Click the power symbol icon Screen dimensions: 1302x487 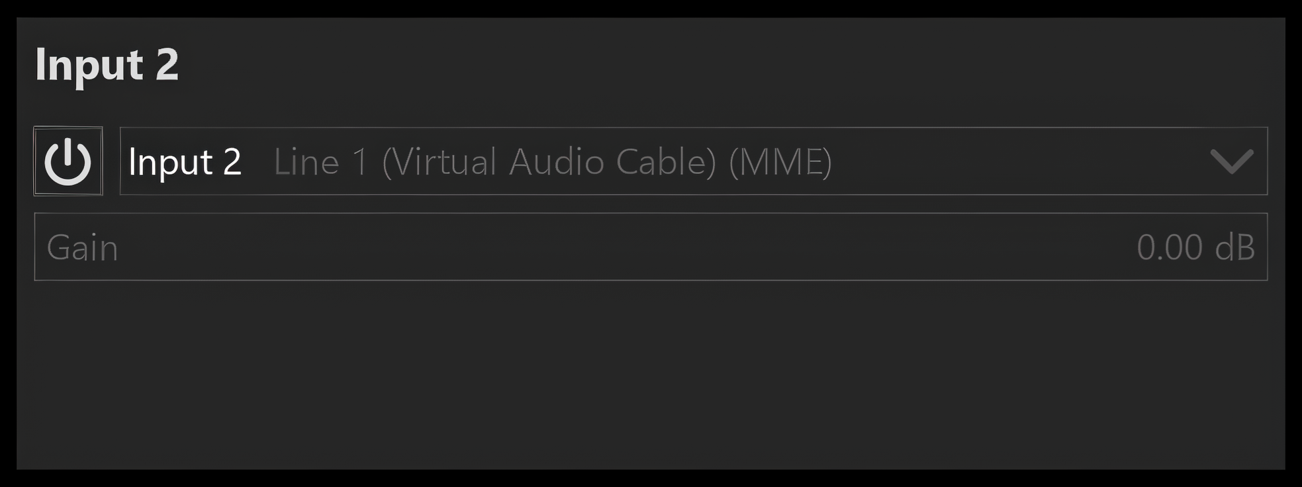(x=68, y=161)
